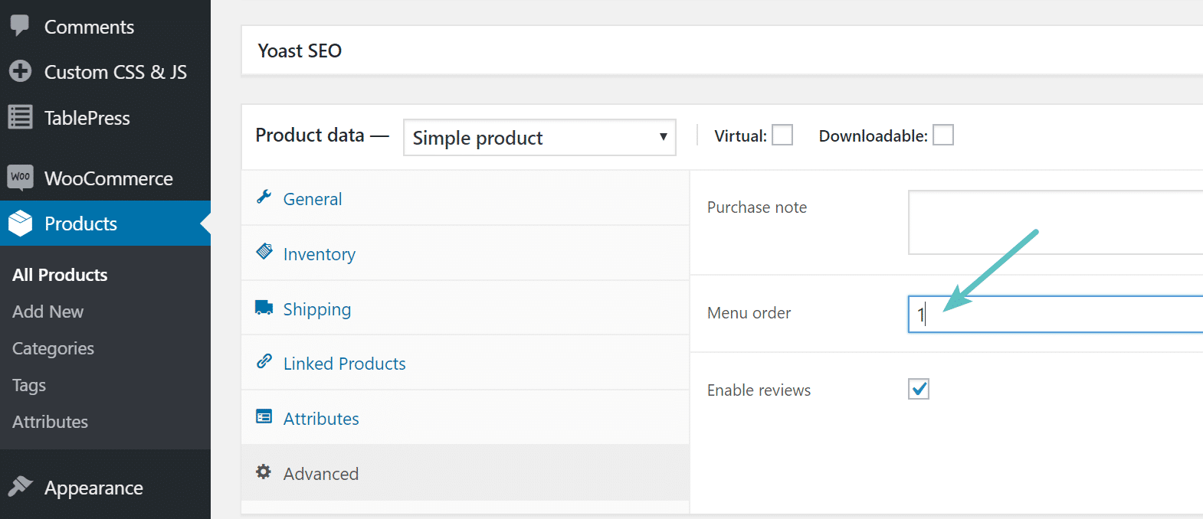Click into the Menu order field

coord(1057,314)
